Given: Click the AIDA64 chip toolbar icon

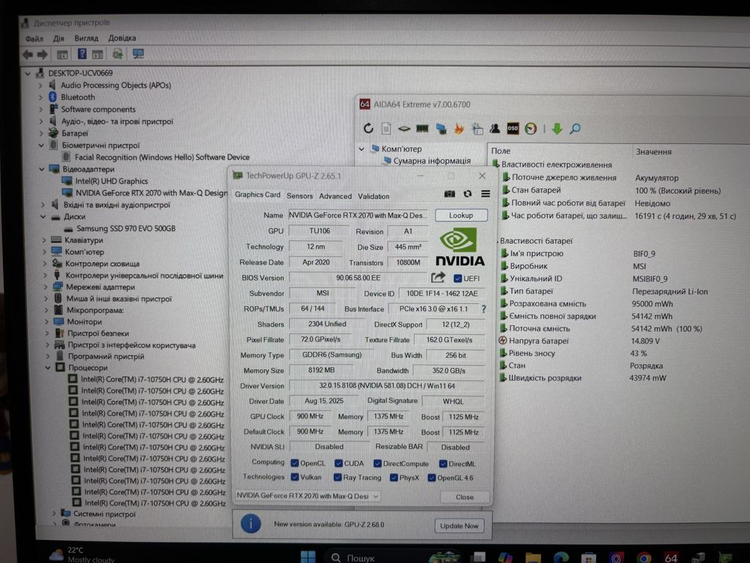Looking at the screenshot, I should [403, 128].
